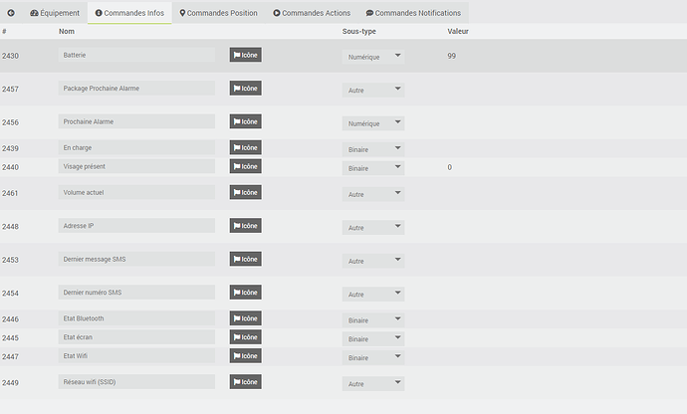Edit the Etat Bluetooth name field

[136, 318]
